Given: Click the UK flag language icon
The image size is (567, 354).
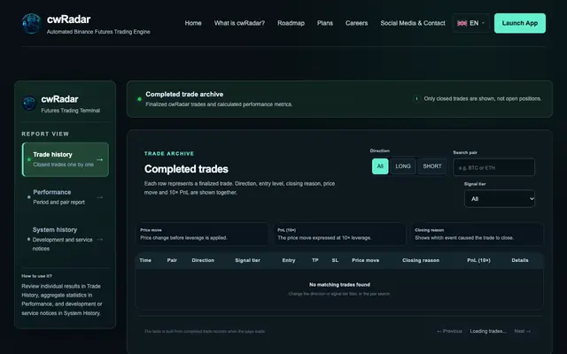Looking at the screenshot, I should click(462, 23).
